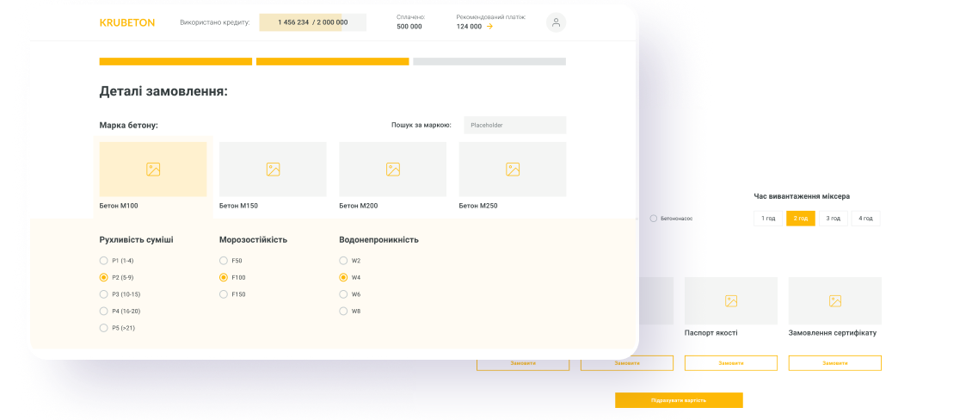Select the Бетон М200 image tile
Screen dimensions: 972x420
pos(392,170)
